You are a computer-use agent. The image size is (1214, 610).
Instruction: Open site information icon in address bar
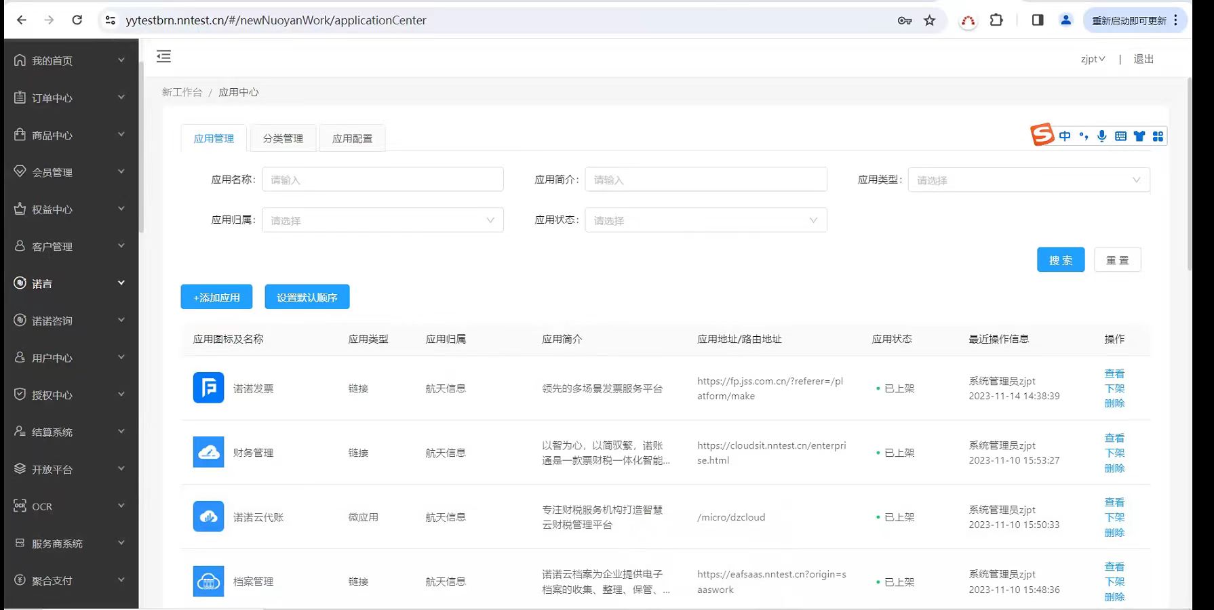[110, 20]
